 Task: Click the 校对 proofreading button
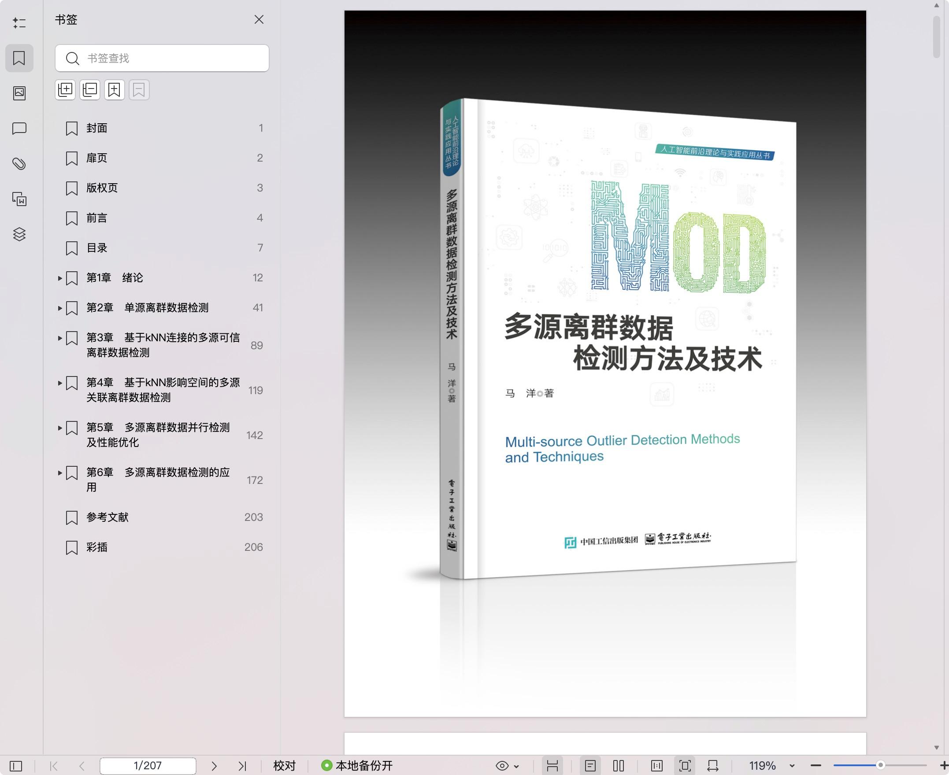(x=285, y=766)
